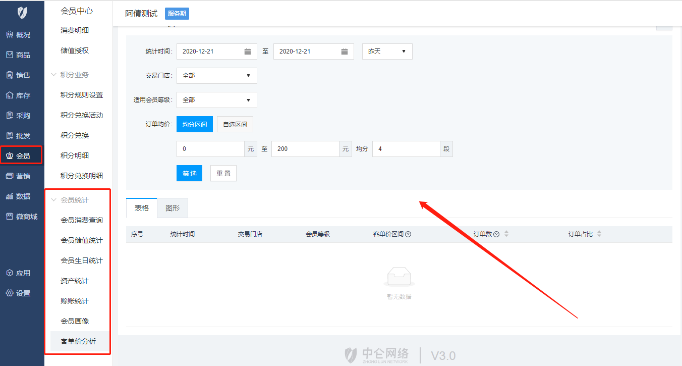This screenshot has width=682, height=366.
Task: Open the 适用会员等级 dropdown
Action: (216, 100)
